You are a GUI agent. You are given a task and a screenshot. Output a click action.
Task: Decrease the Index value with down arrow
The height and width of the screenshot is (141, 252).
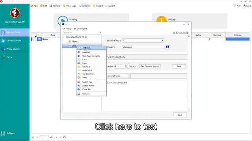[x=126, y=67]
